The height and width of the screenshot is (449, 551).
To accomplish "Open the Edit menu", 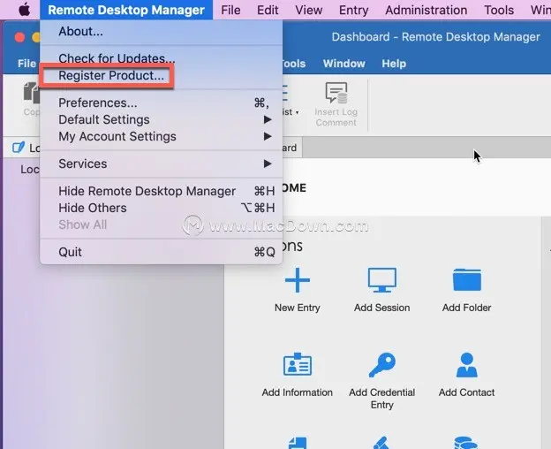I will [268, 10].
